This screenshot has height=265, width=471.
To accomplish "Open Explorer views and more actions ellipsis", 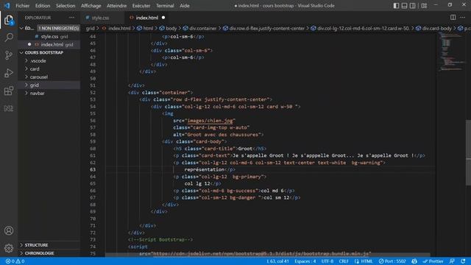I will (72, 18).
